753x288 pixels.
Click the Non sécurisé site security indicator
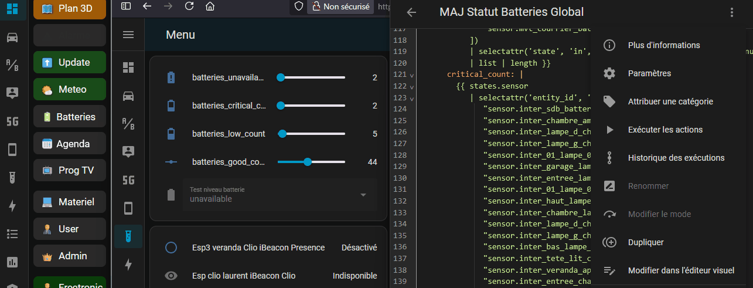340,6
